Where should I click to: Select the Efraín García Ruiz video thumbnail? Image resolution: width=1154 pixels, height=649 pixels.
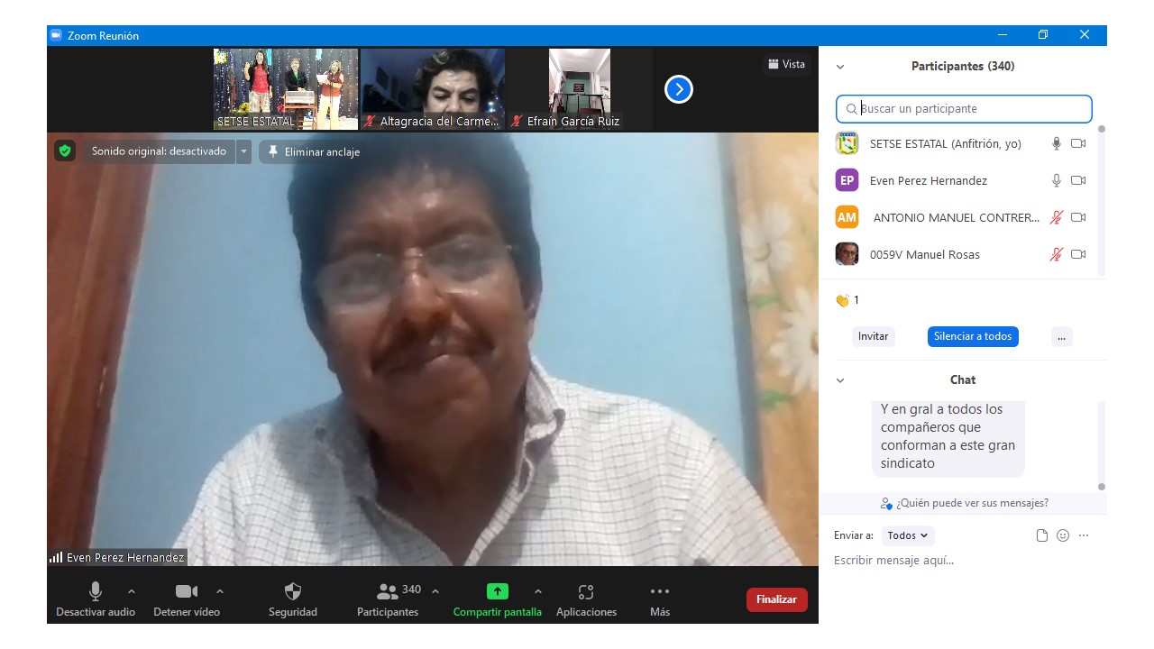pyautogui.click(x=580, y=89)
